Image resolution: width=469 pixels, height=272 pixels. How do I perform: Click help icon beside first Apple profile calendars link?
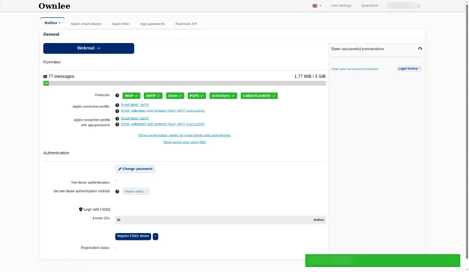point(117,111)
